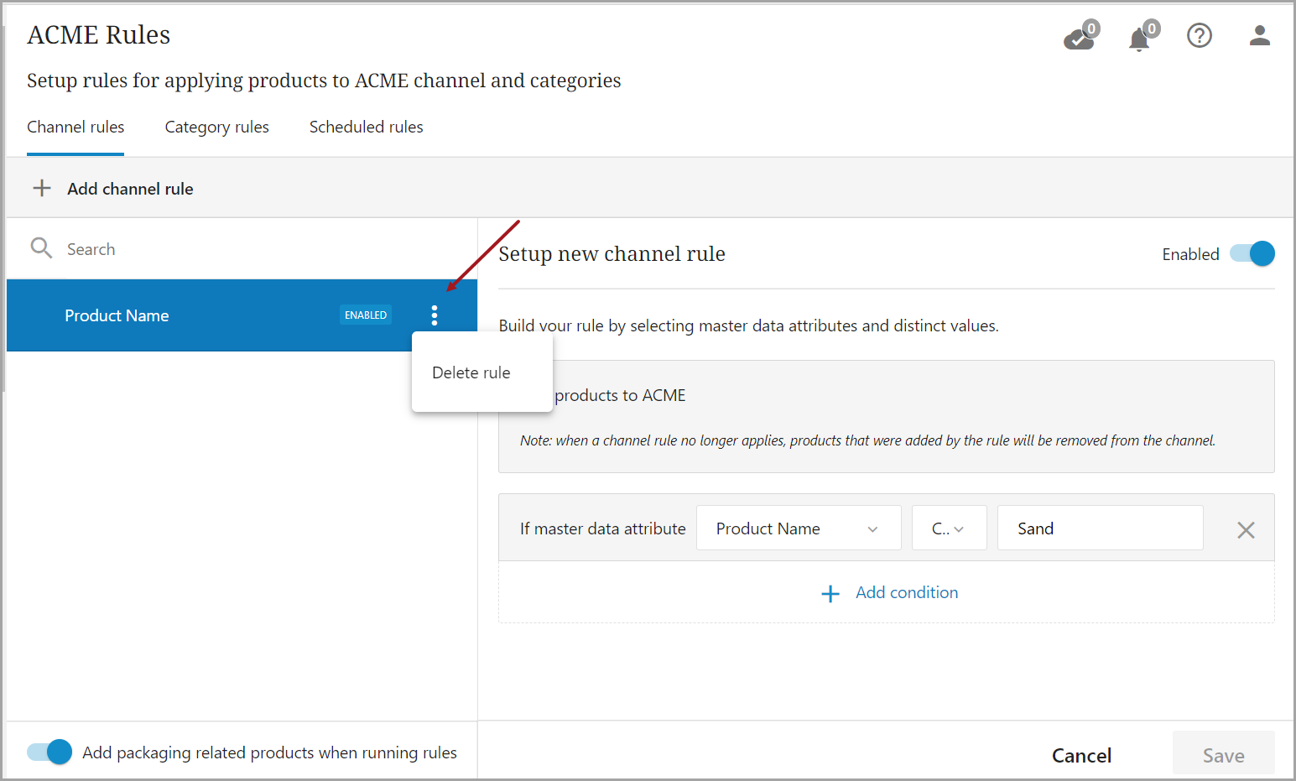Remove the condition with the X icon
The width and height of the screenshot is (1296, 781).
click(x=1246, y=529)
